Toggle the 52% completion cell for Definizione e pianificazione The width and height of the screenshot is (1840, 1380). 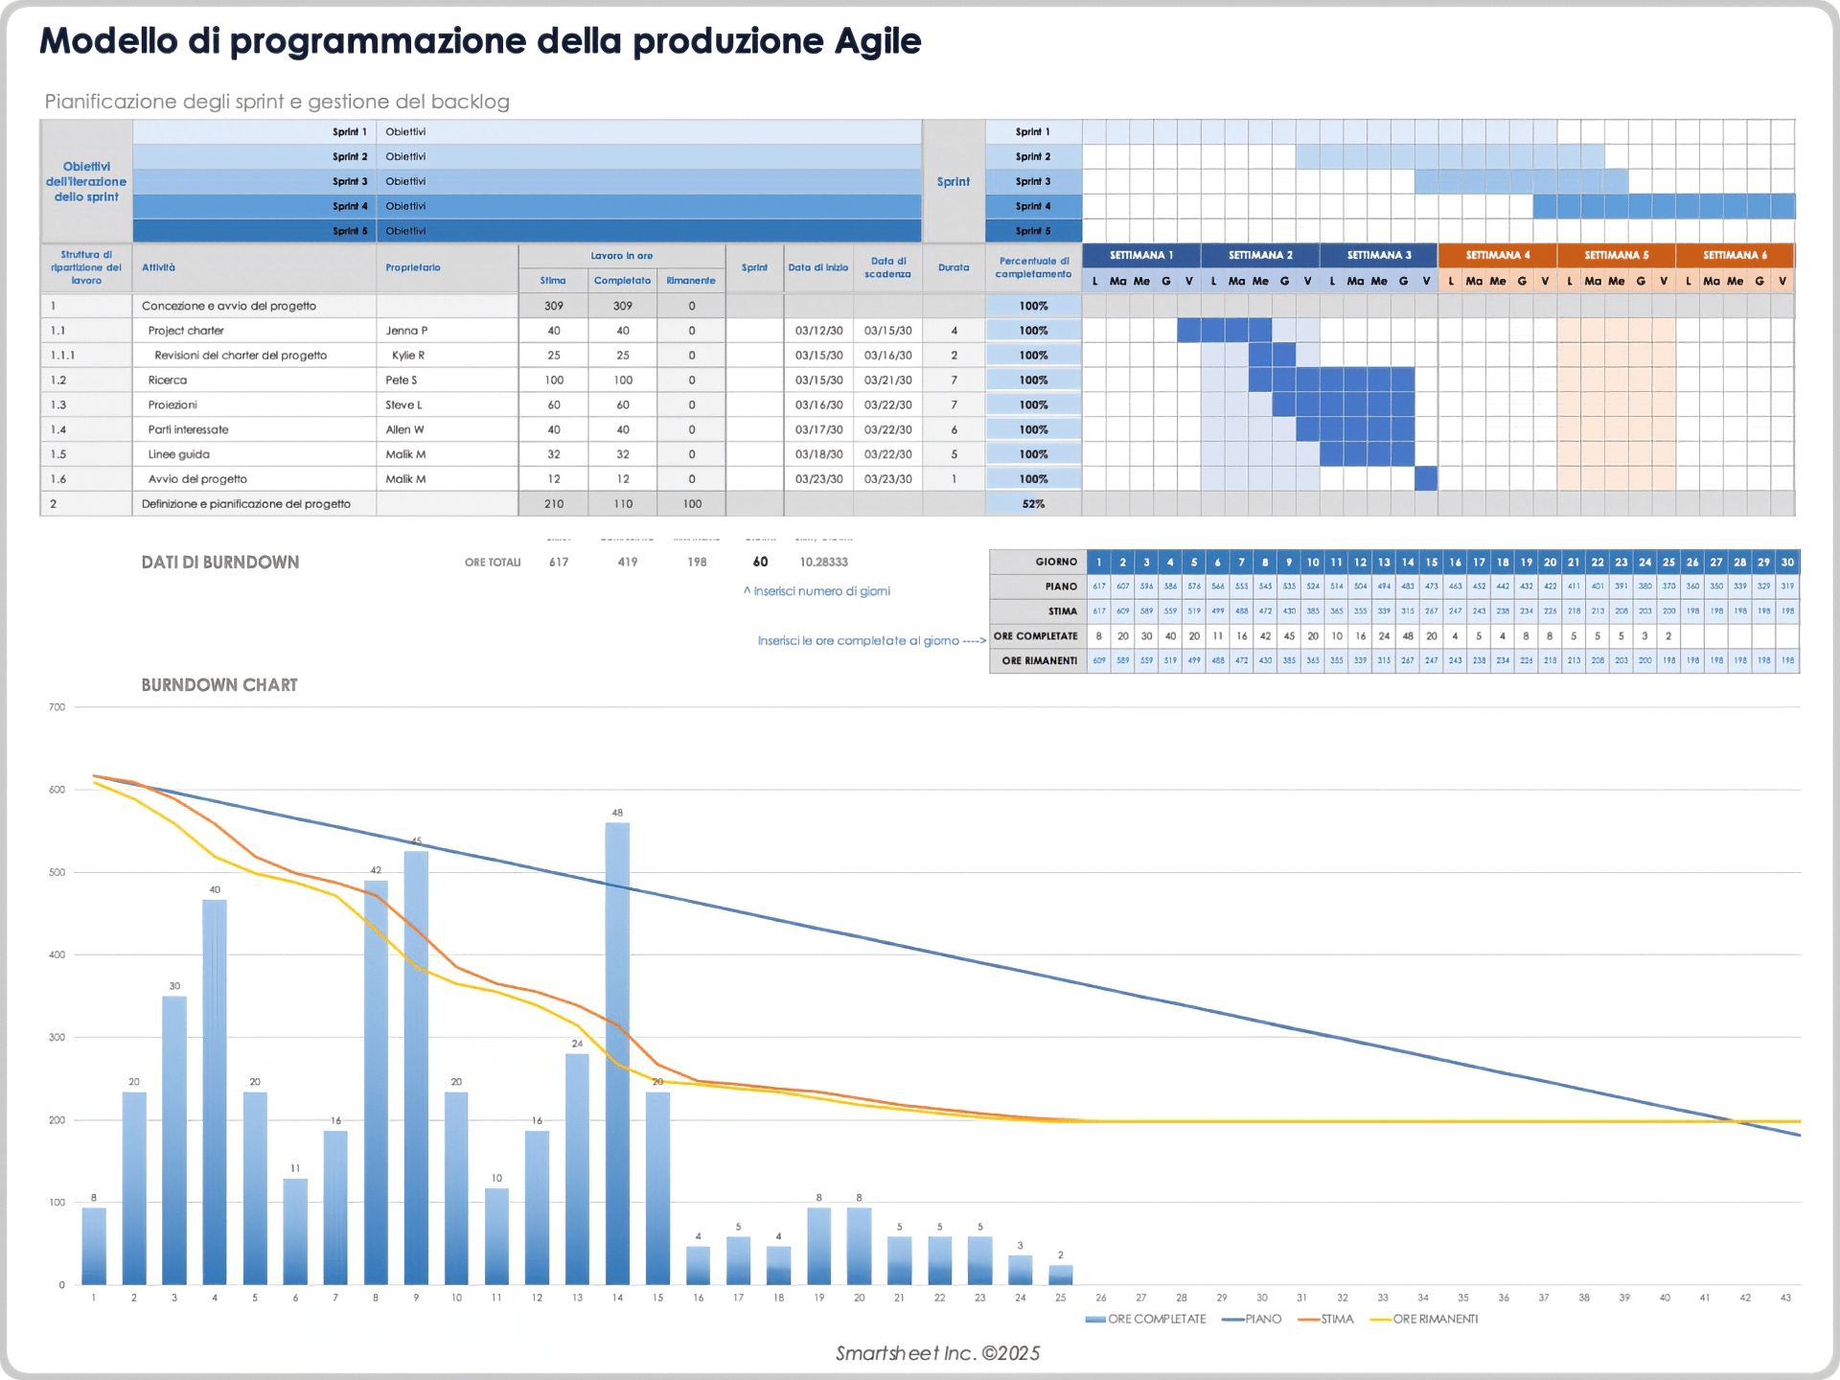(1034, 503)
